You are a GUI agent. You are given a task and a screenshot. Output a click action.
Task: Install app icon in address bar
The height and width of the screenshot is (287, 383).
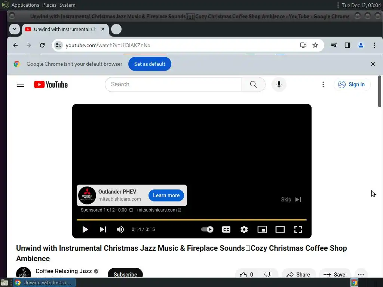tap(303, 45)
